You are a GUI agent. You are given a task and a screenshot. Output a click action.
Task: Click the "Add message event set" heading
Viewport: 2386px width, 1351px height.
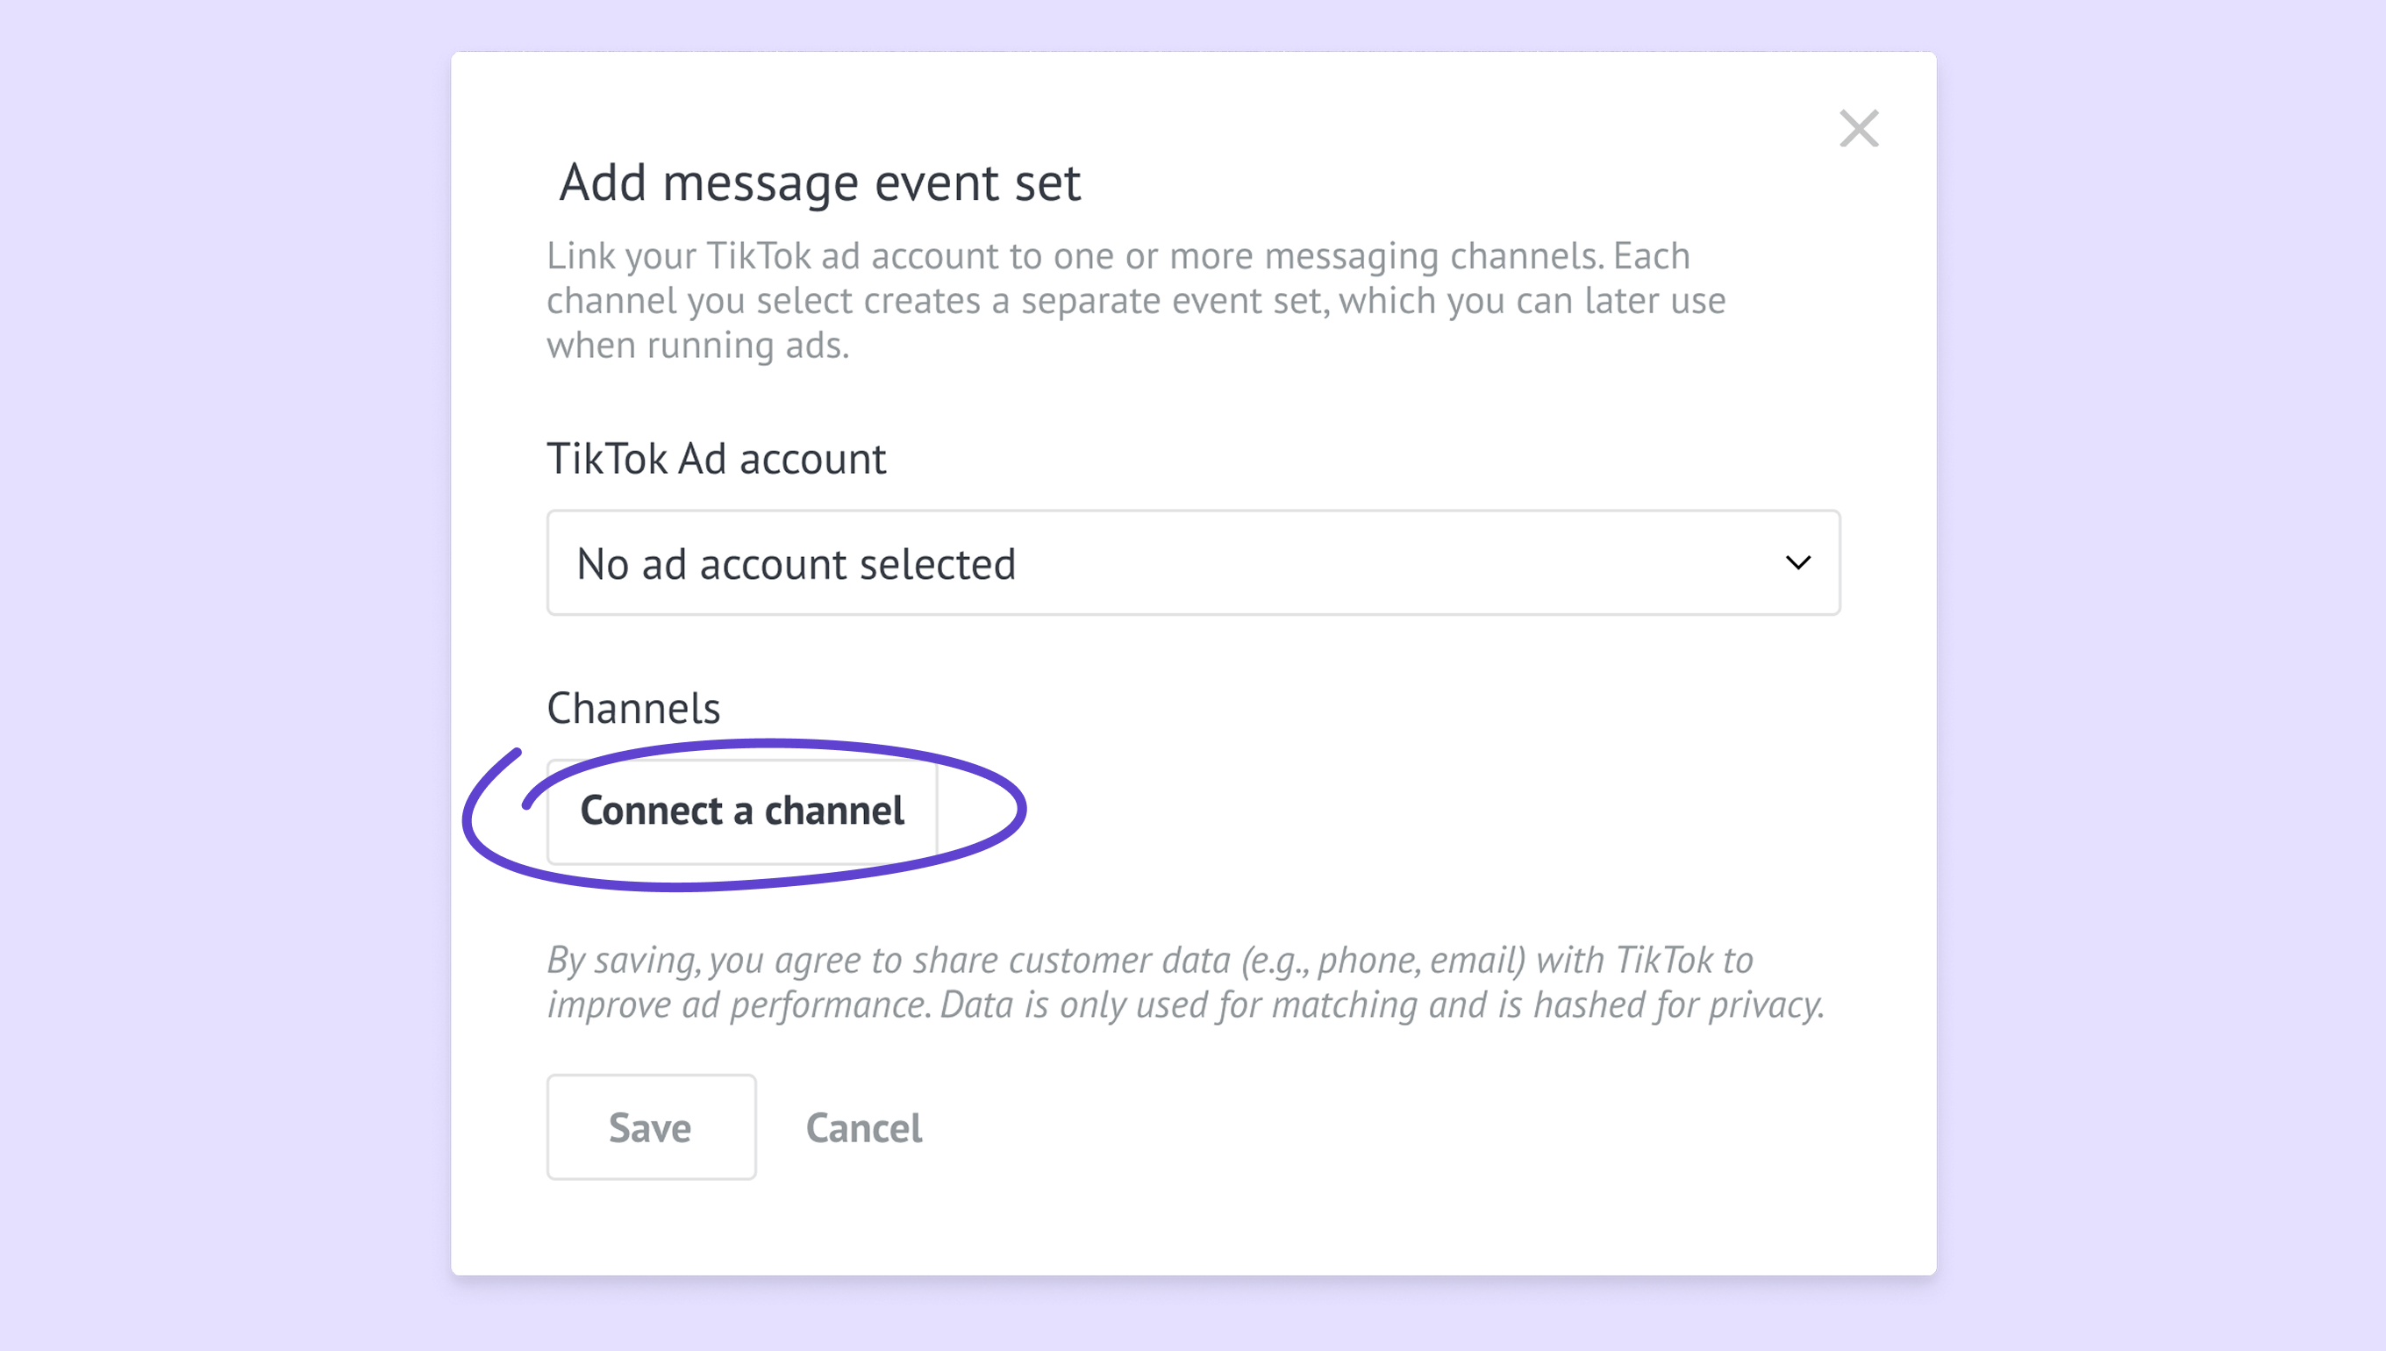pyautogui.click(x=820, y=182)
